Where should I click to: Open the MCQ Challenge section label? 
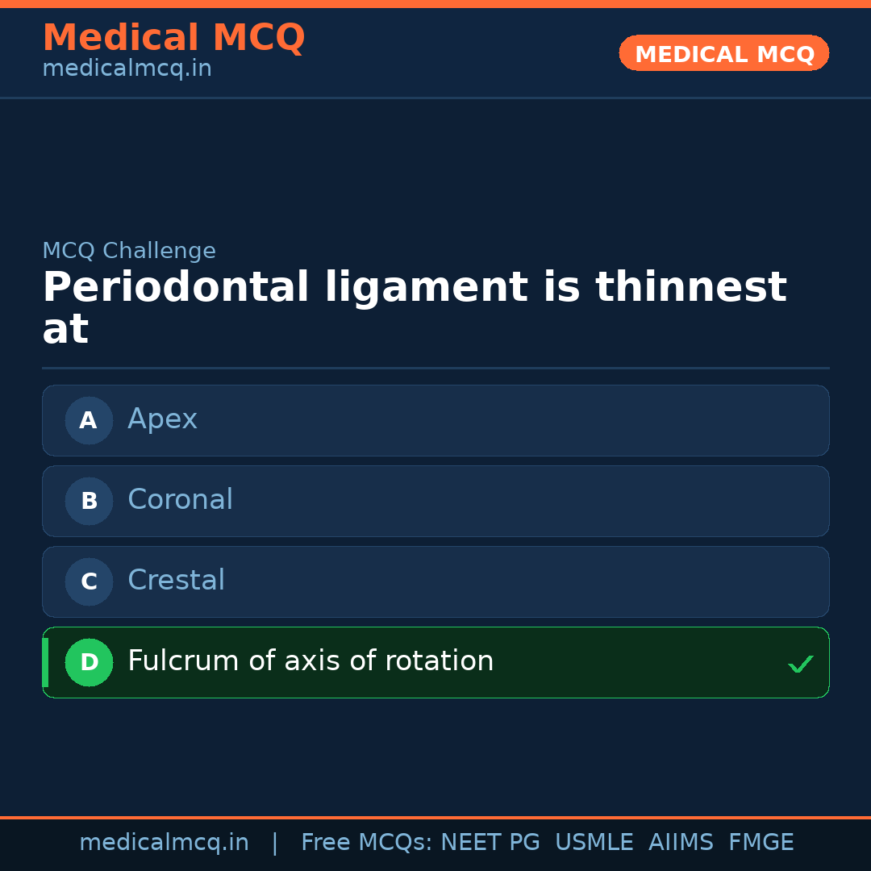[129, 251]
